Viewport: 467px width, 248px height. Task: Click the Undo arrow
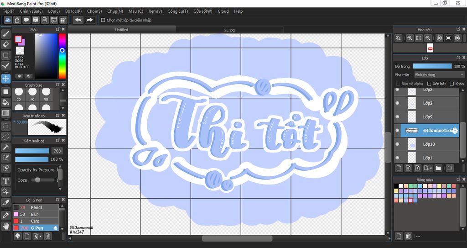click(78, 20)
